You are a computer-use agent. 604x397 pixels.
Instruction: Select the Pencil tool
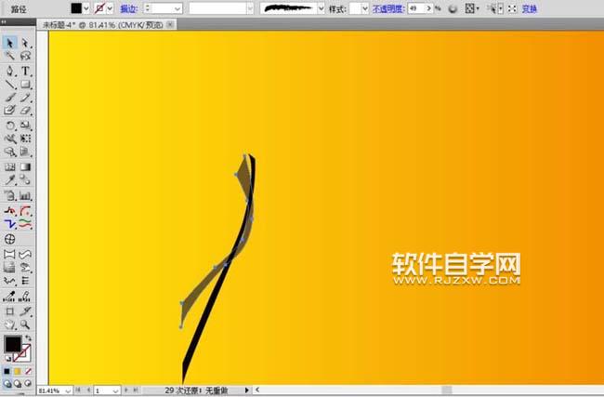[25, 98]
